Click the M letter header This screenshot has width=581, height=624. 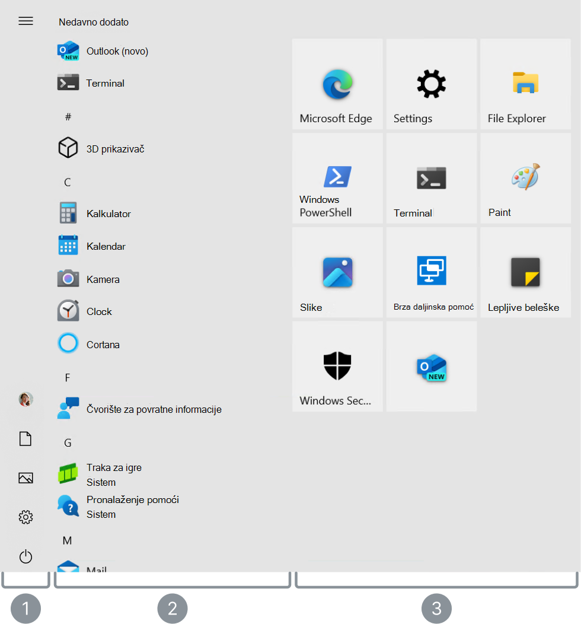coord(67,540)
